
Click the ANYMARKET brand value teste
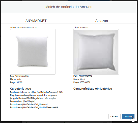(19, 79)
